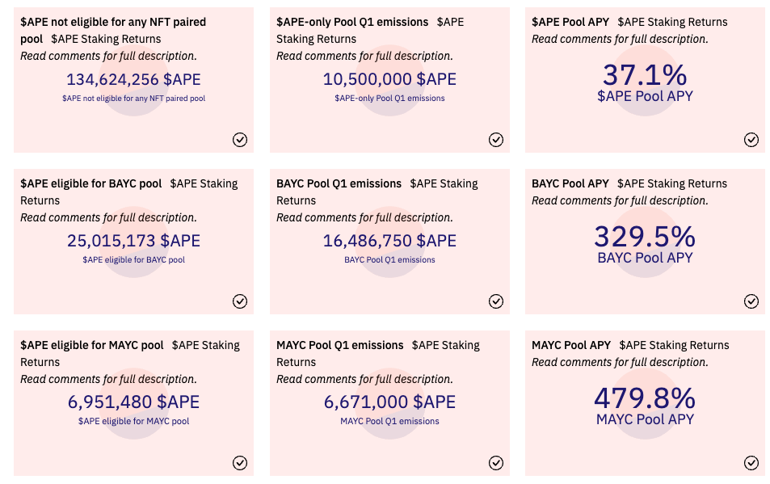
Task: Click the checkmark icon on the 37.1% APY card
Action: coord(751,140)
